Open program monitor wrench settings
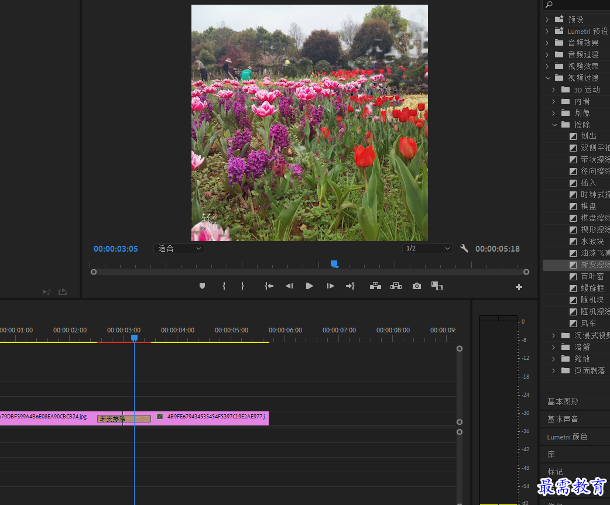 click(464, 249)
